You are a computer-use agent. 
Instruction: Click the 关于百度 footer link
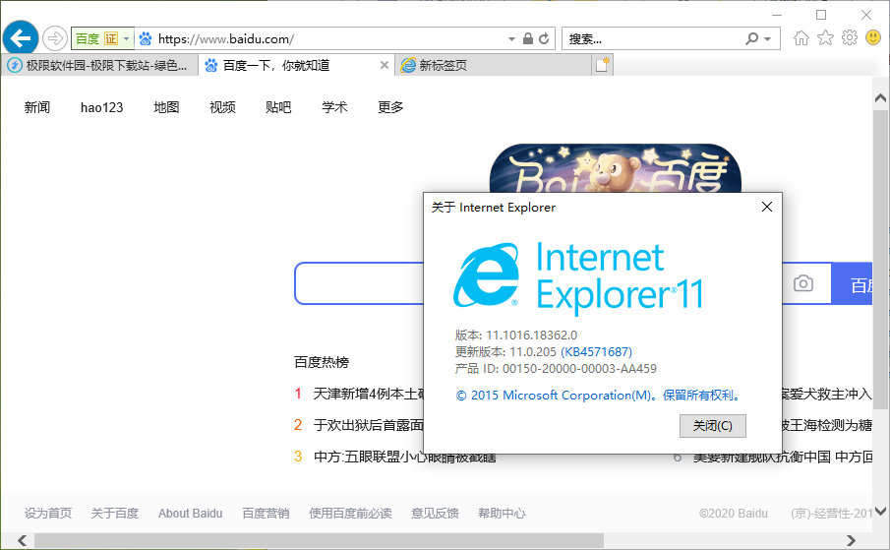click(x=115, y=514)
